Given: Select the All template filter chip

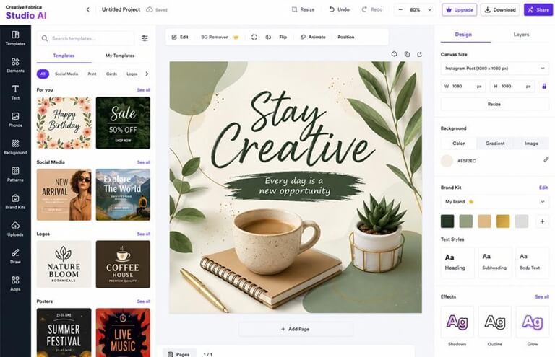Looking at the screenshot, I should point(43,74).
